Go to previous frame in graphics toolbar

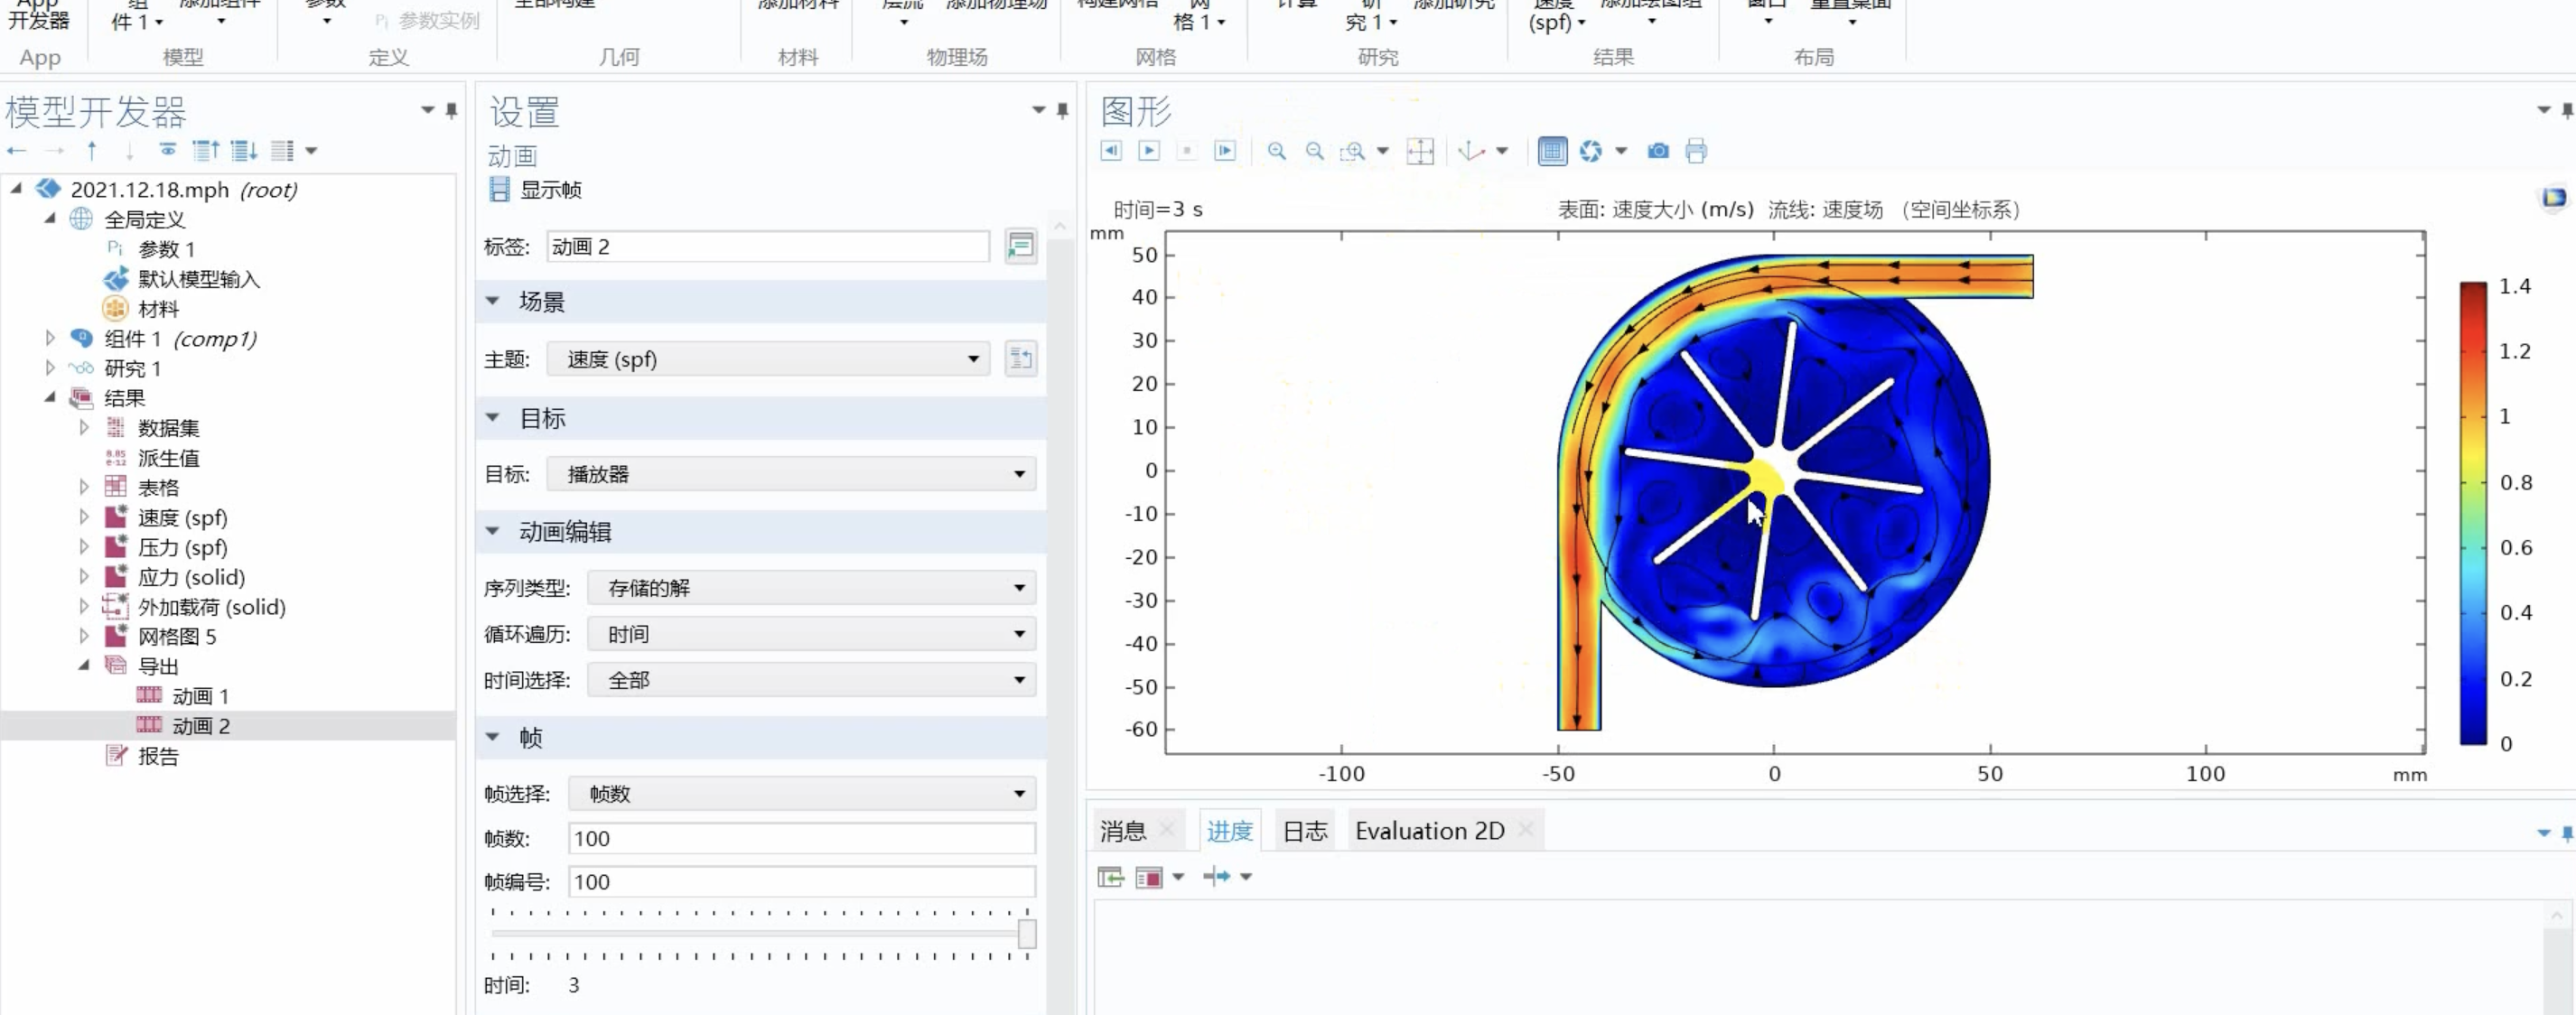(x=1111, y=151)
